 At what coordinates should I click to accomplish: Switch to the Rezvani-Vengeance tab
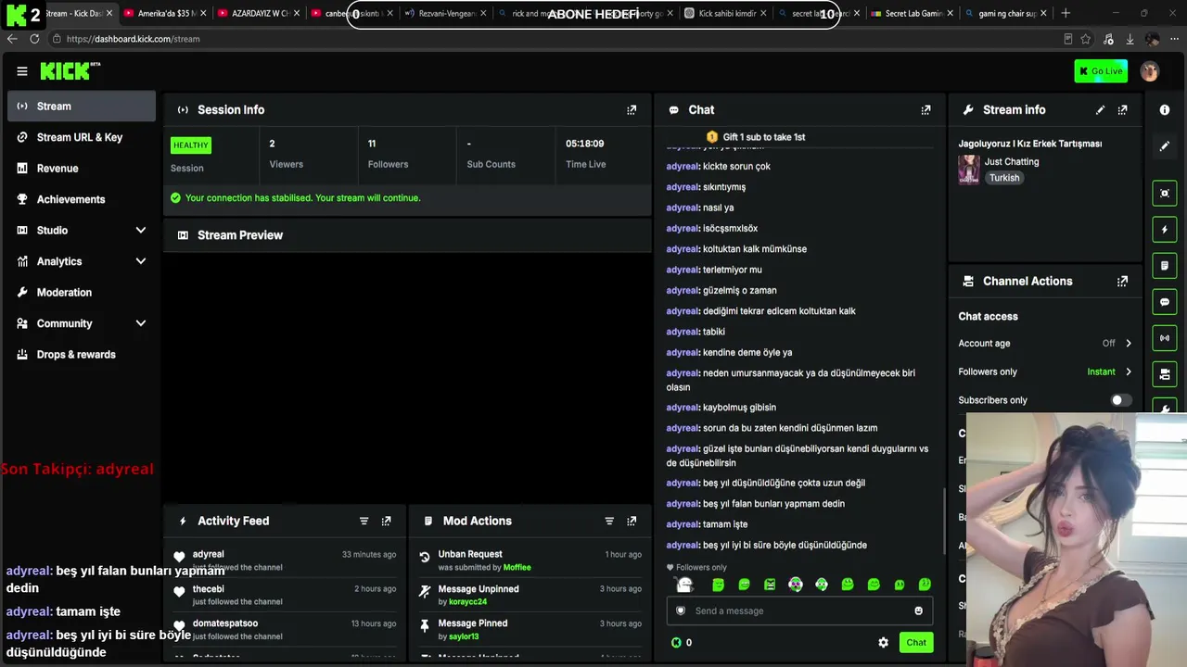tap(445, 14)
